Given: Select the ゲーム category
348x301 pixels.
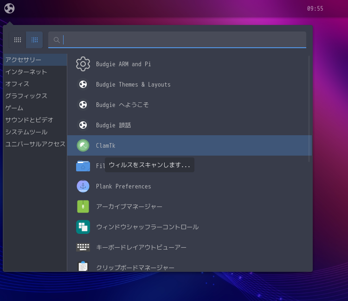Looking at the screenshot, I should (x=35, y=108).
